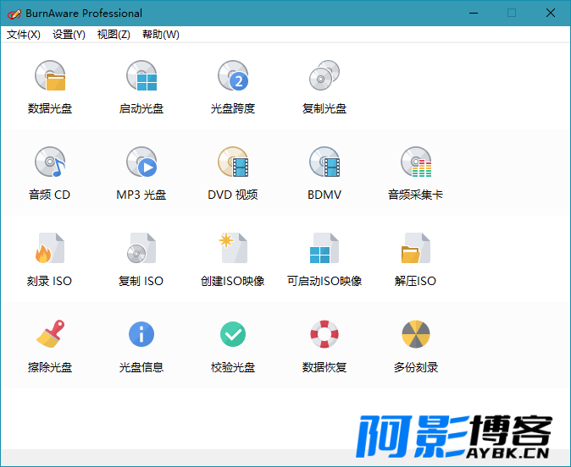571x467 pixels.
Task: Open the 设置(Y) menu
Action: coord(69,35)
